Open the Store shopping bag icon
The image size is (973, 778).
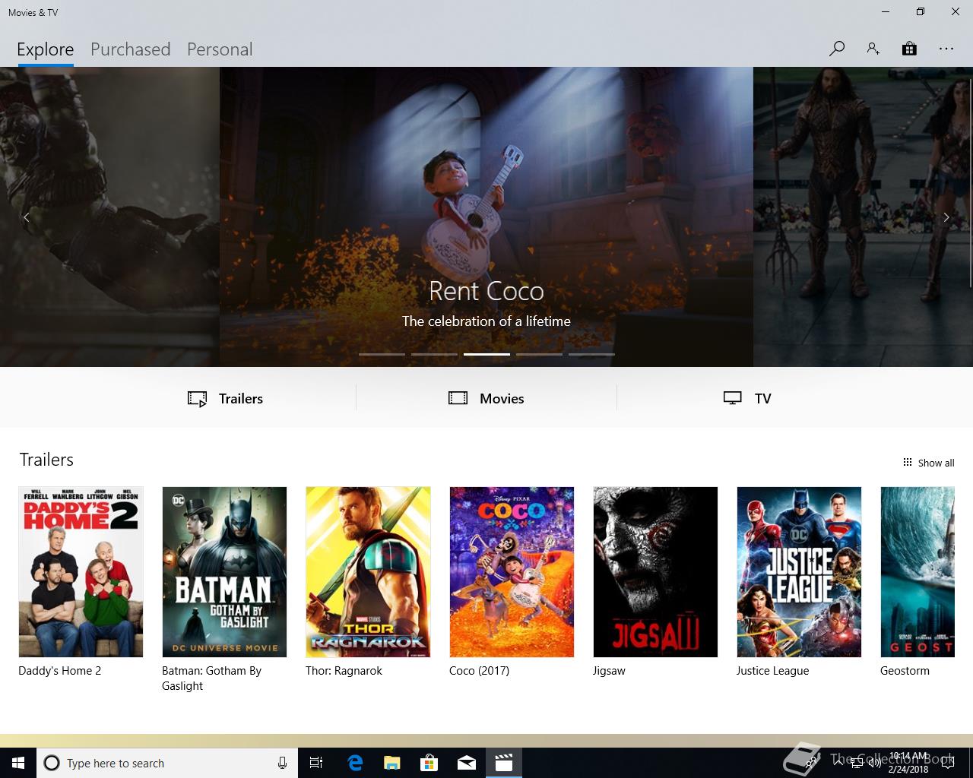[909, 49]
